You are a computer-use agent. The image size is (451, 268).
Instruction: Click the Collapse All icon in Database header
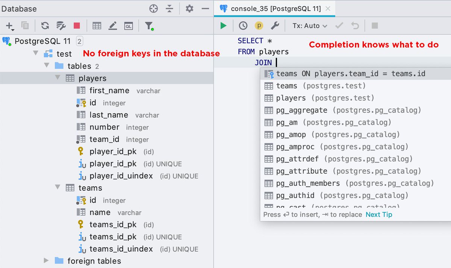pos(170,8)
